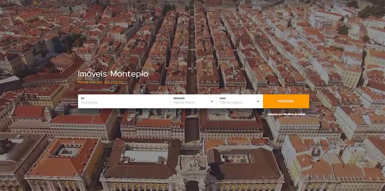Open the Tipo de negócio dropdown
Screen dimensions: 385x191
(240, 101)
